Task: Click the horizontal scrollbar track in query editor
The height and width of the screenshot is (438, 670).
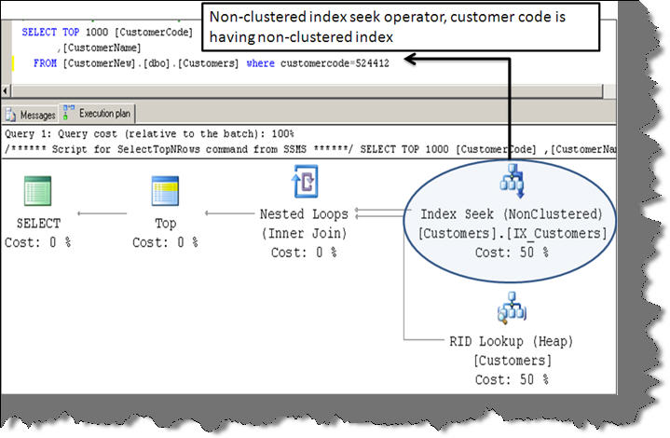Action: pos(307,91)
